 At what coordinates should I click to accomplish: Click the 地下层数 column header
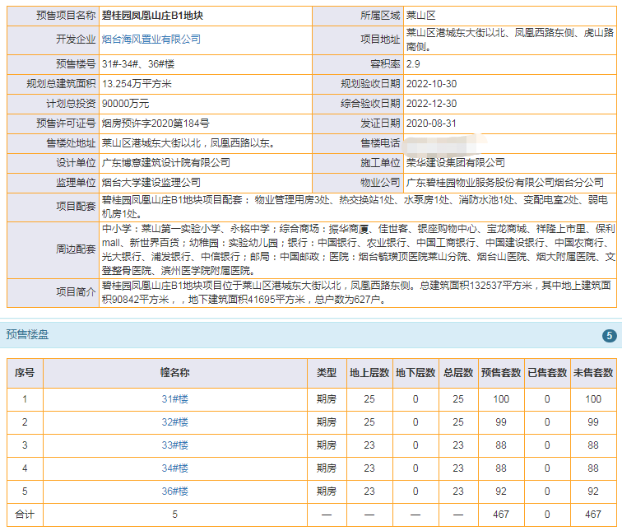pos(415,373)
